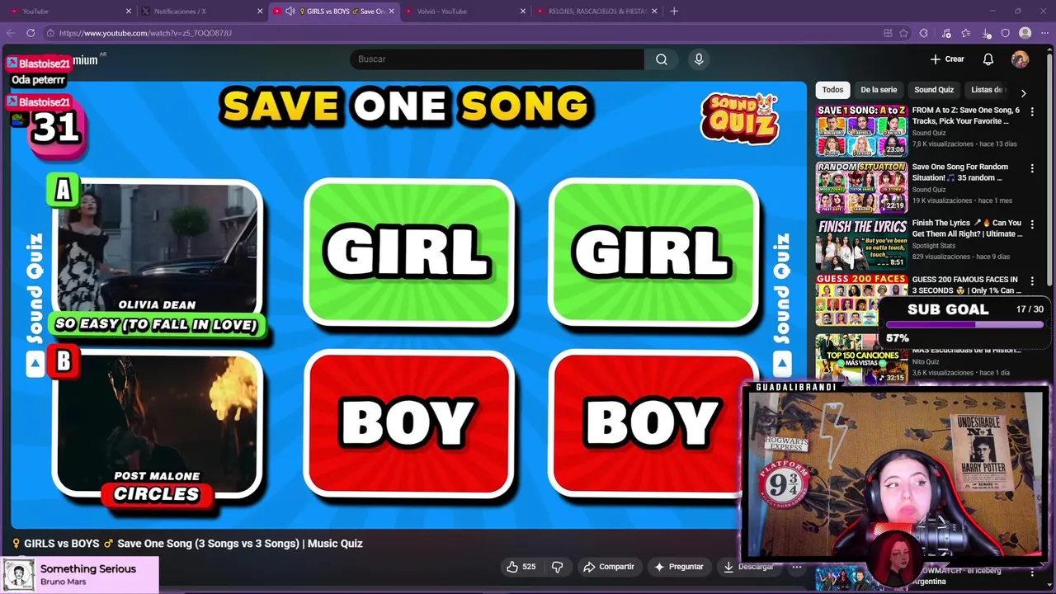1056x594 pixels.
Task: Open the YouTube account avatar menu
Action: click(1021, 59)
